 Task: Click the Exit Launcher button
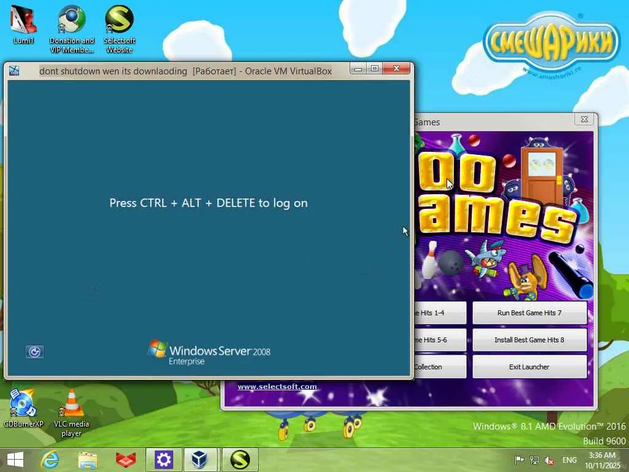click(x=529, y=367)
